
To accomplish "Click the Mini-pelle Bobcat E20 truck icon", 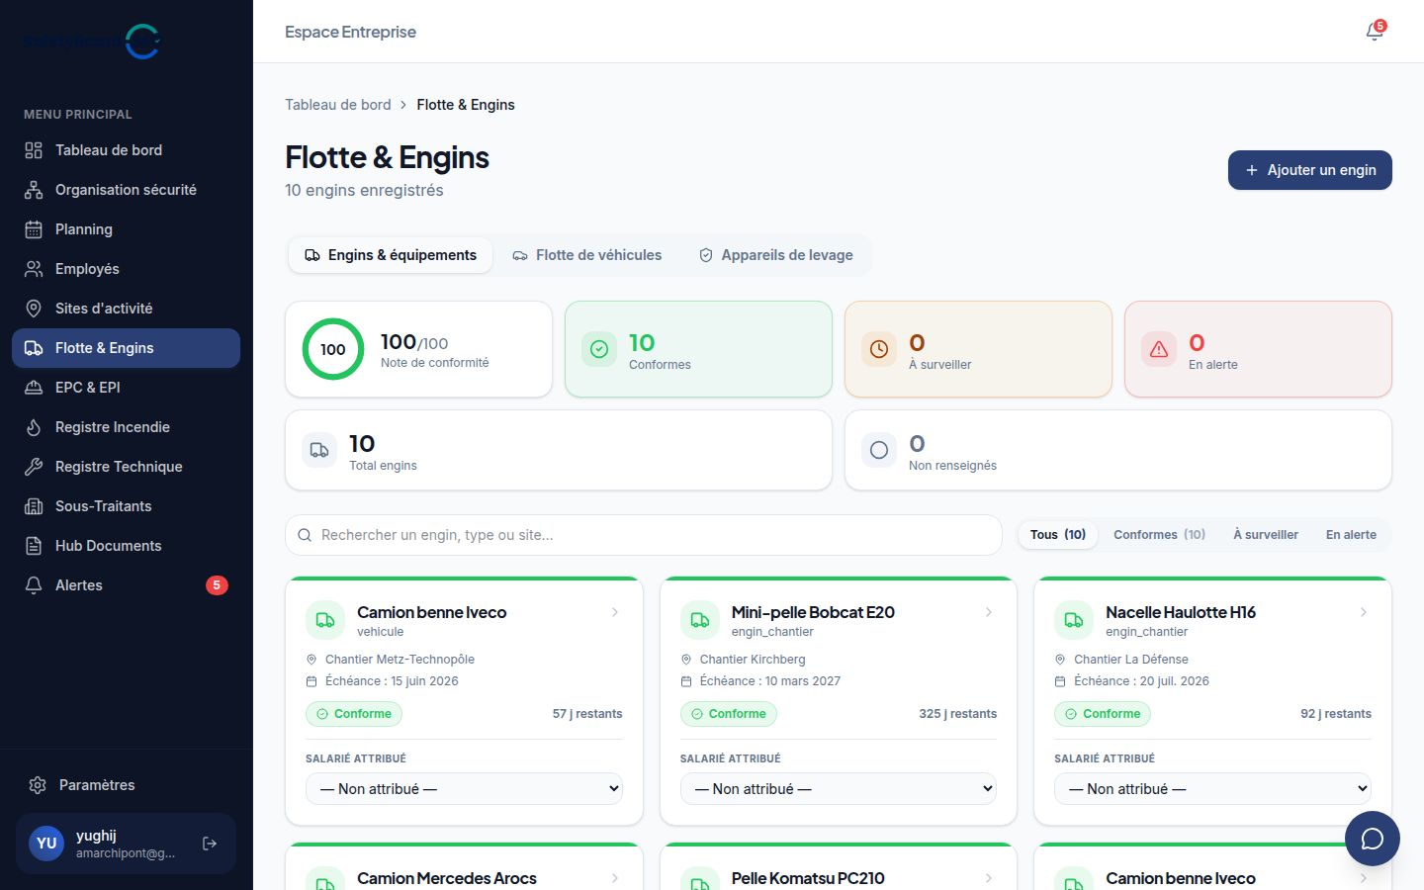I will (x=700, y=620).
